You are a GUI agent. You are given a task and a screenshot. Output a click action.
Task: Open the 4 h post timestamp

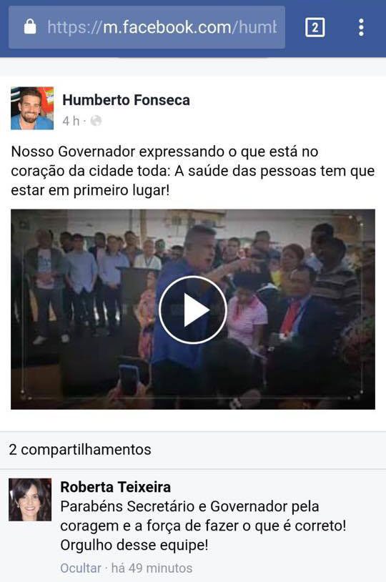click(71, 121)
